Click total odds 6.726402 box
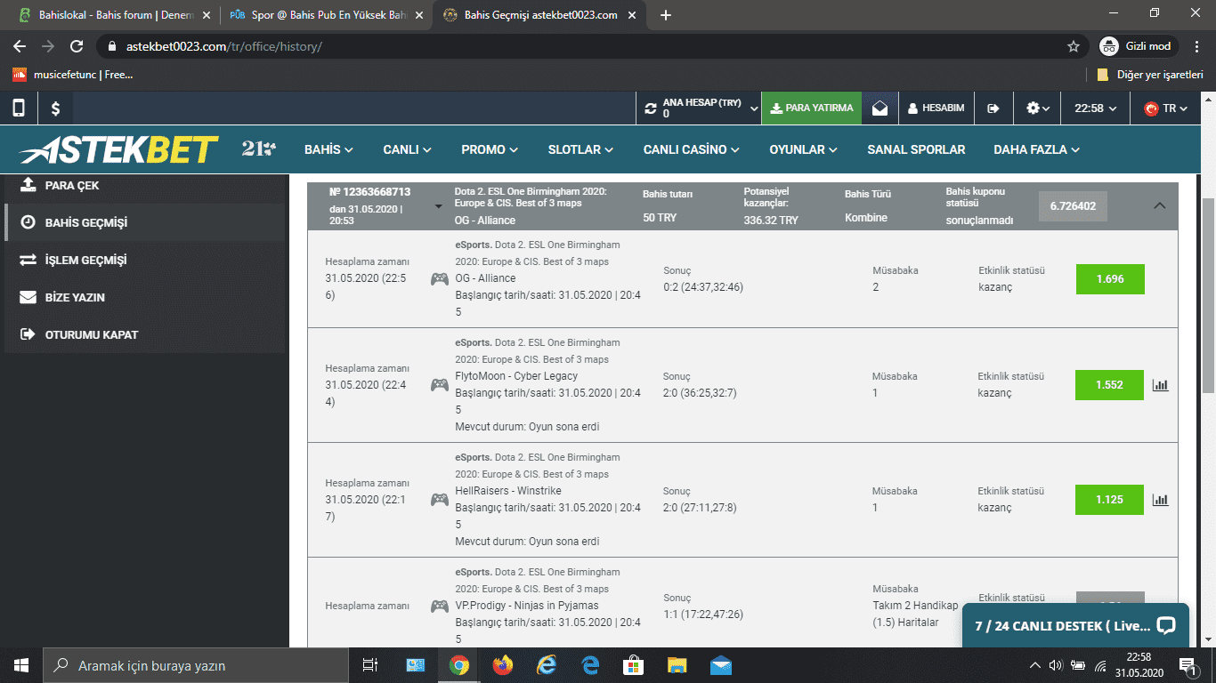The height and width of the screenshot is (683, 1216). coord(1073,205)
